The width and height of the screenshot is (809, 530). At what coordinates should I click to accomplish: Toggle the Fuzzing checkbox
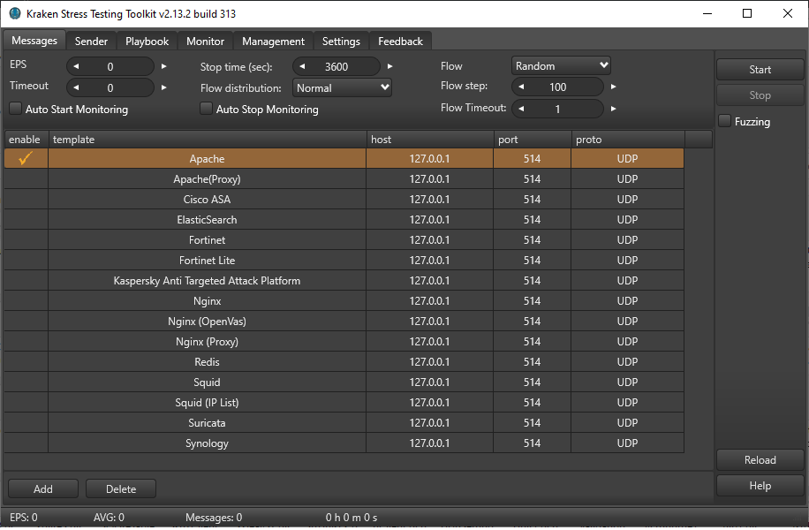[725, 121]
